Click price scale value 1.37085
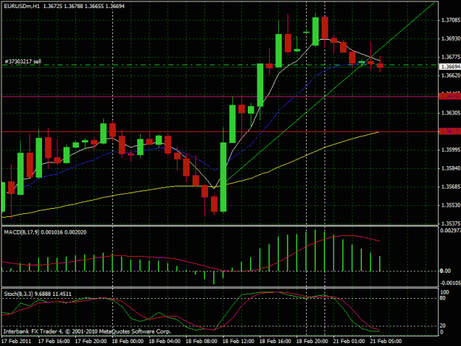Viewport: 461px width, 346px height. click(451, 20)
